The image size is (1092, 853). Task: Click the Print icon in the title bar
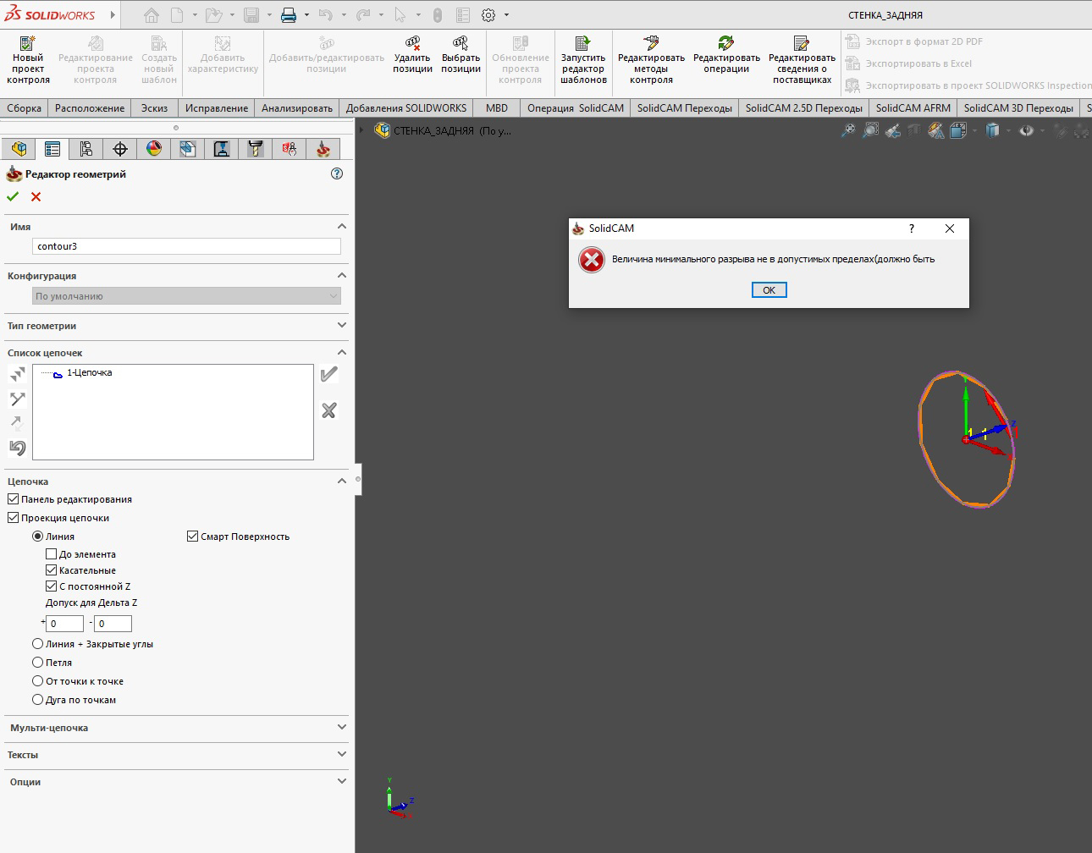[289, 15]
